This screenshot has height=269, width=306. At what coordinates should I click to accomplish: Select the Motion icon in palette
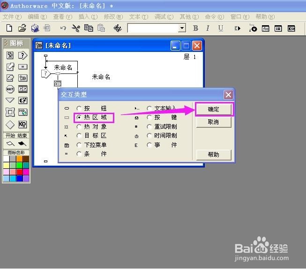click(x=10, y=67)
